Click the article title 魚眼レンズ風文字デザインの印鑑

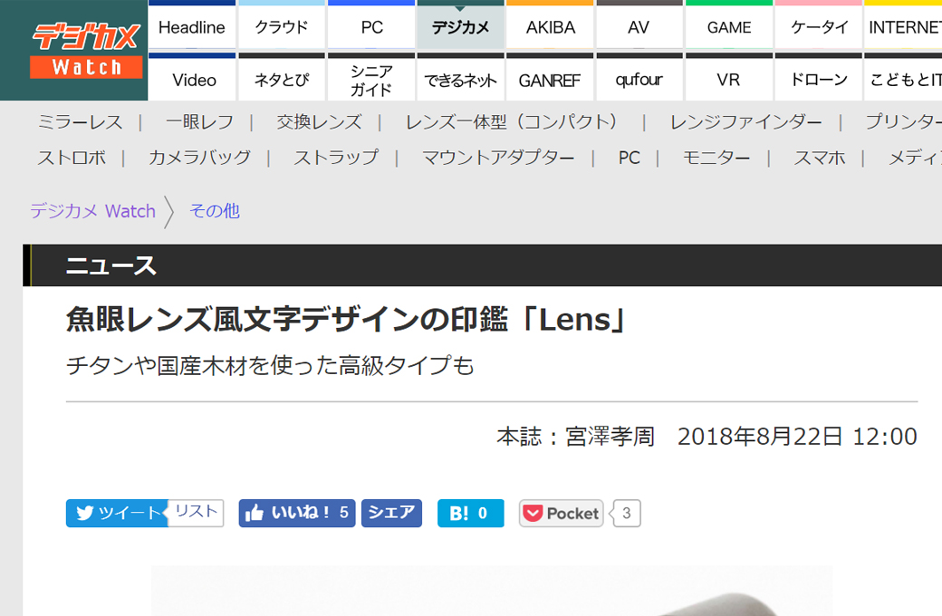click(346, 319)
